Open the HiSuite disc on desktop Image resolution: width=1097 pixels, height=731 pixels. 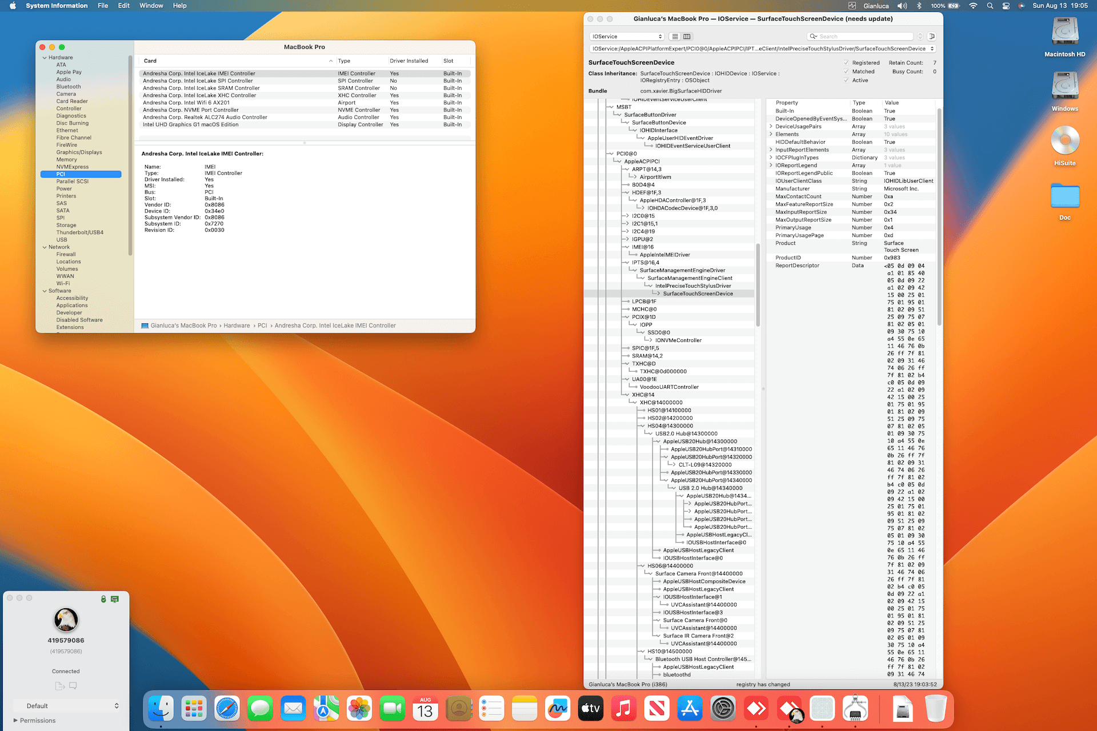pos(1064,141)
